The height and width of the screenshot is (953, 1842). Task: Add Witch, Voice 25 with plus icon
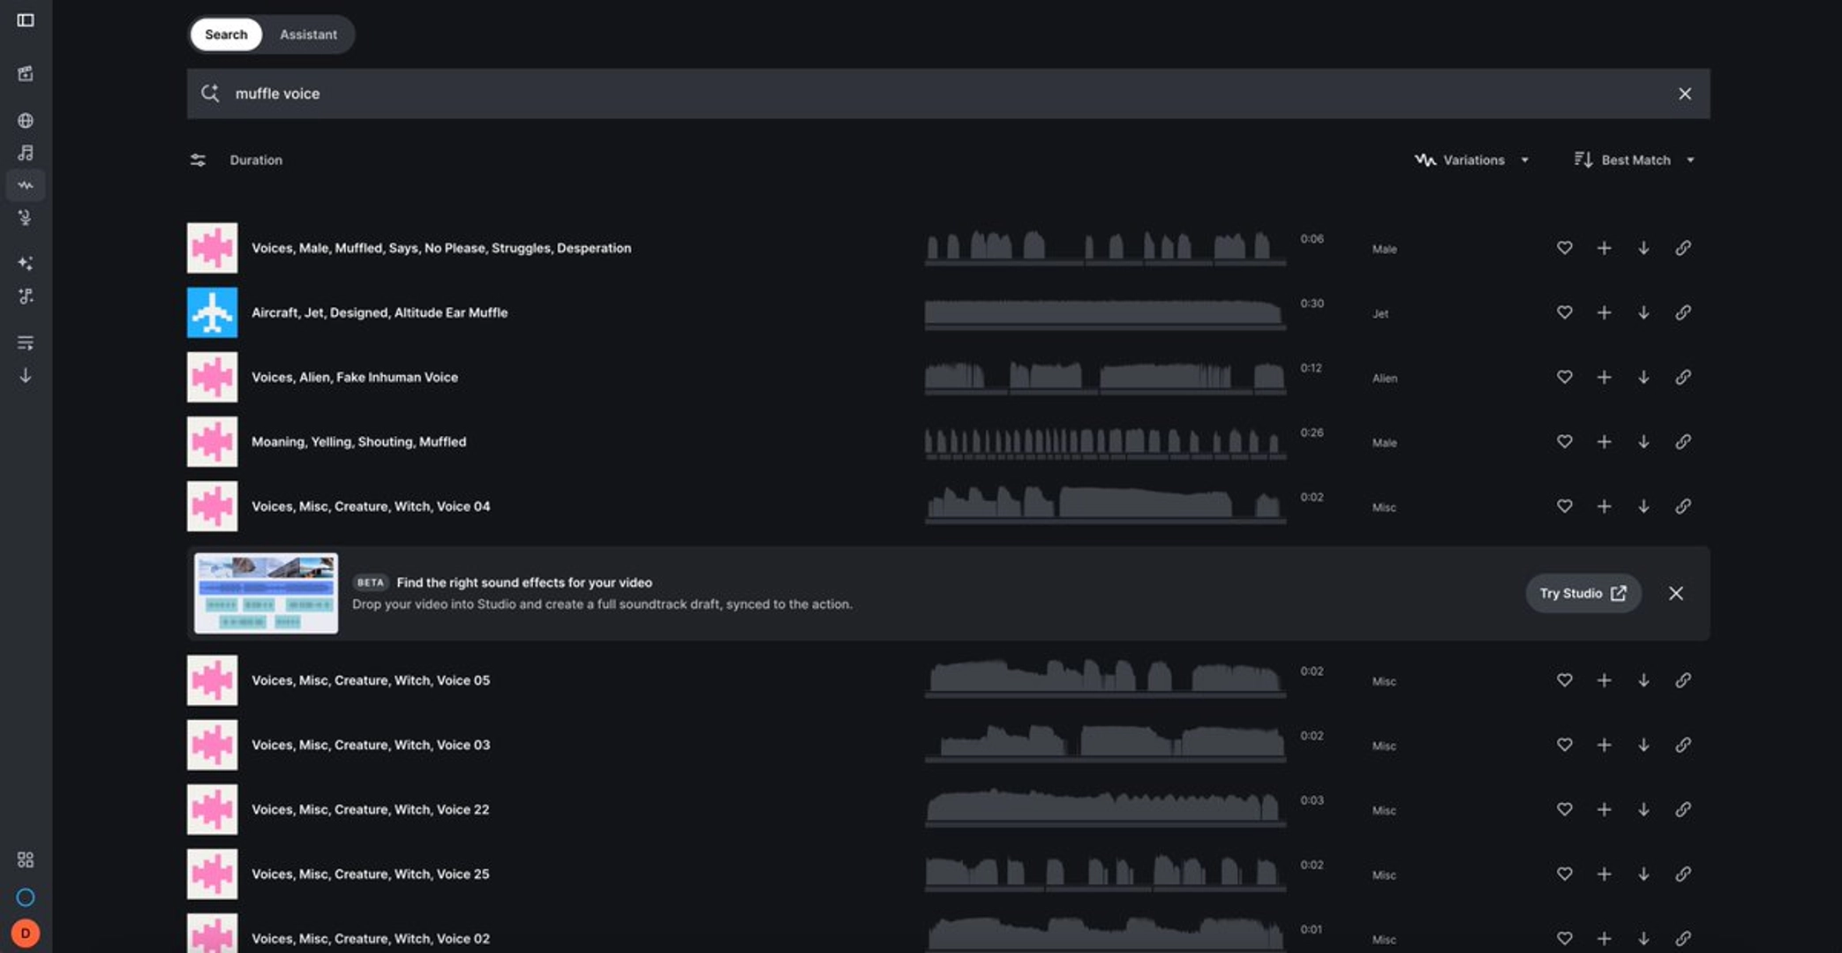1604,874
